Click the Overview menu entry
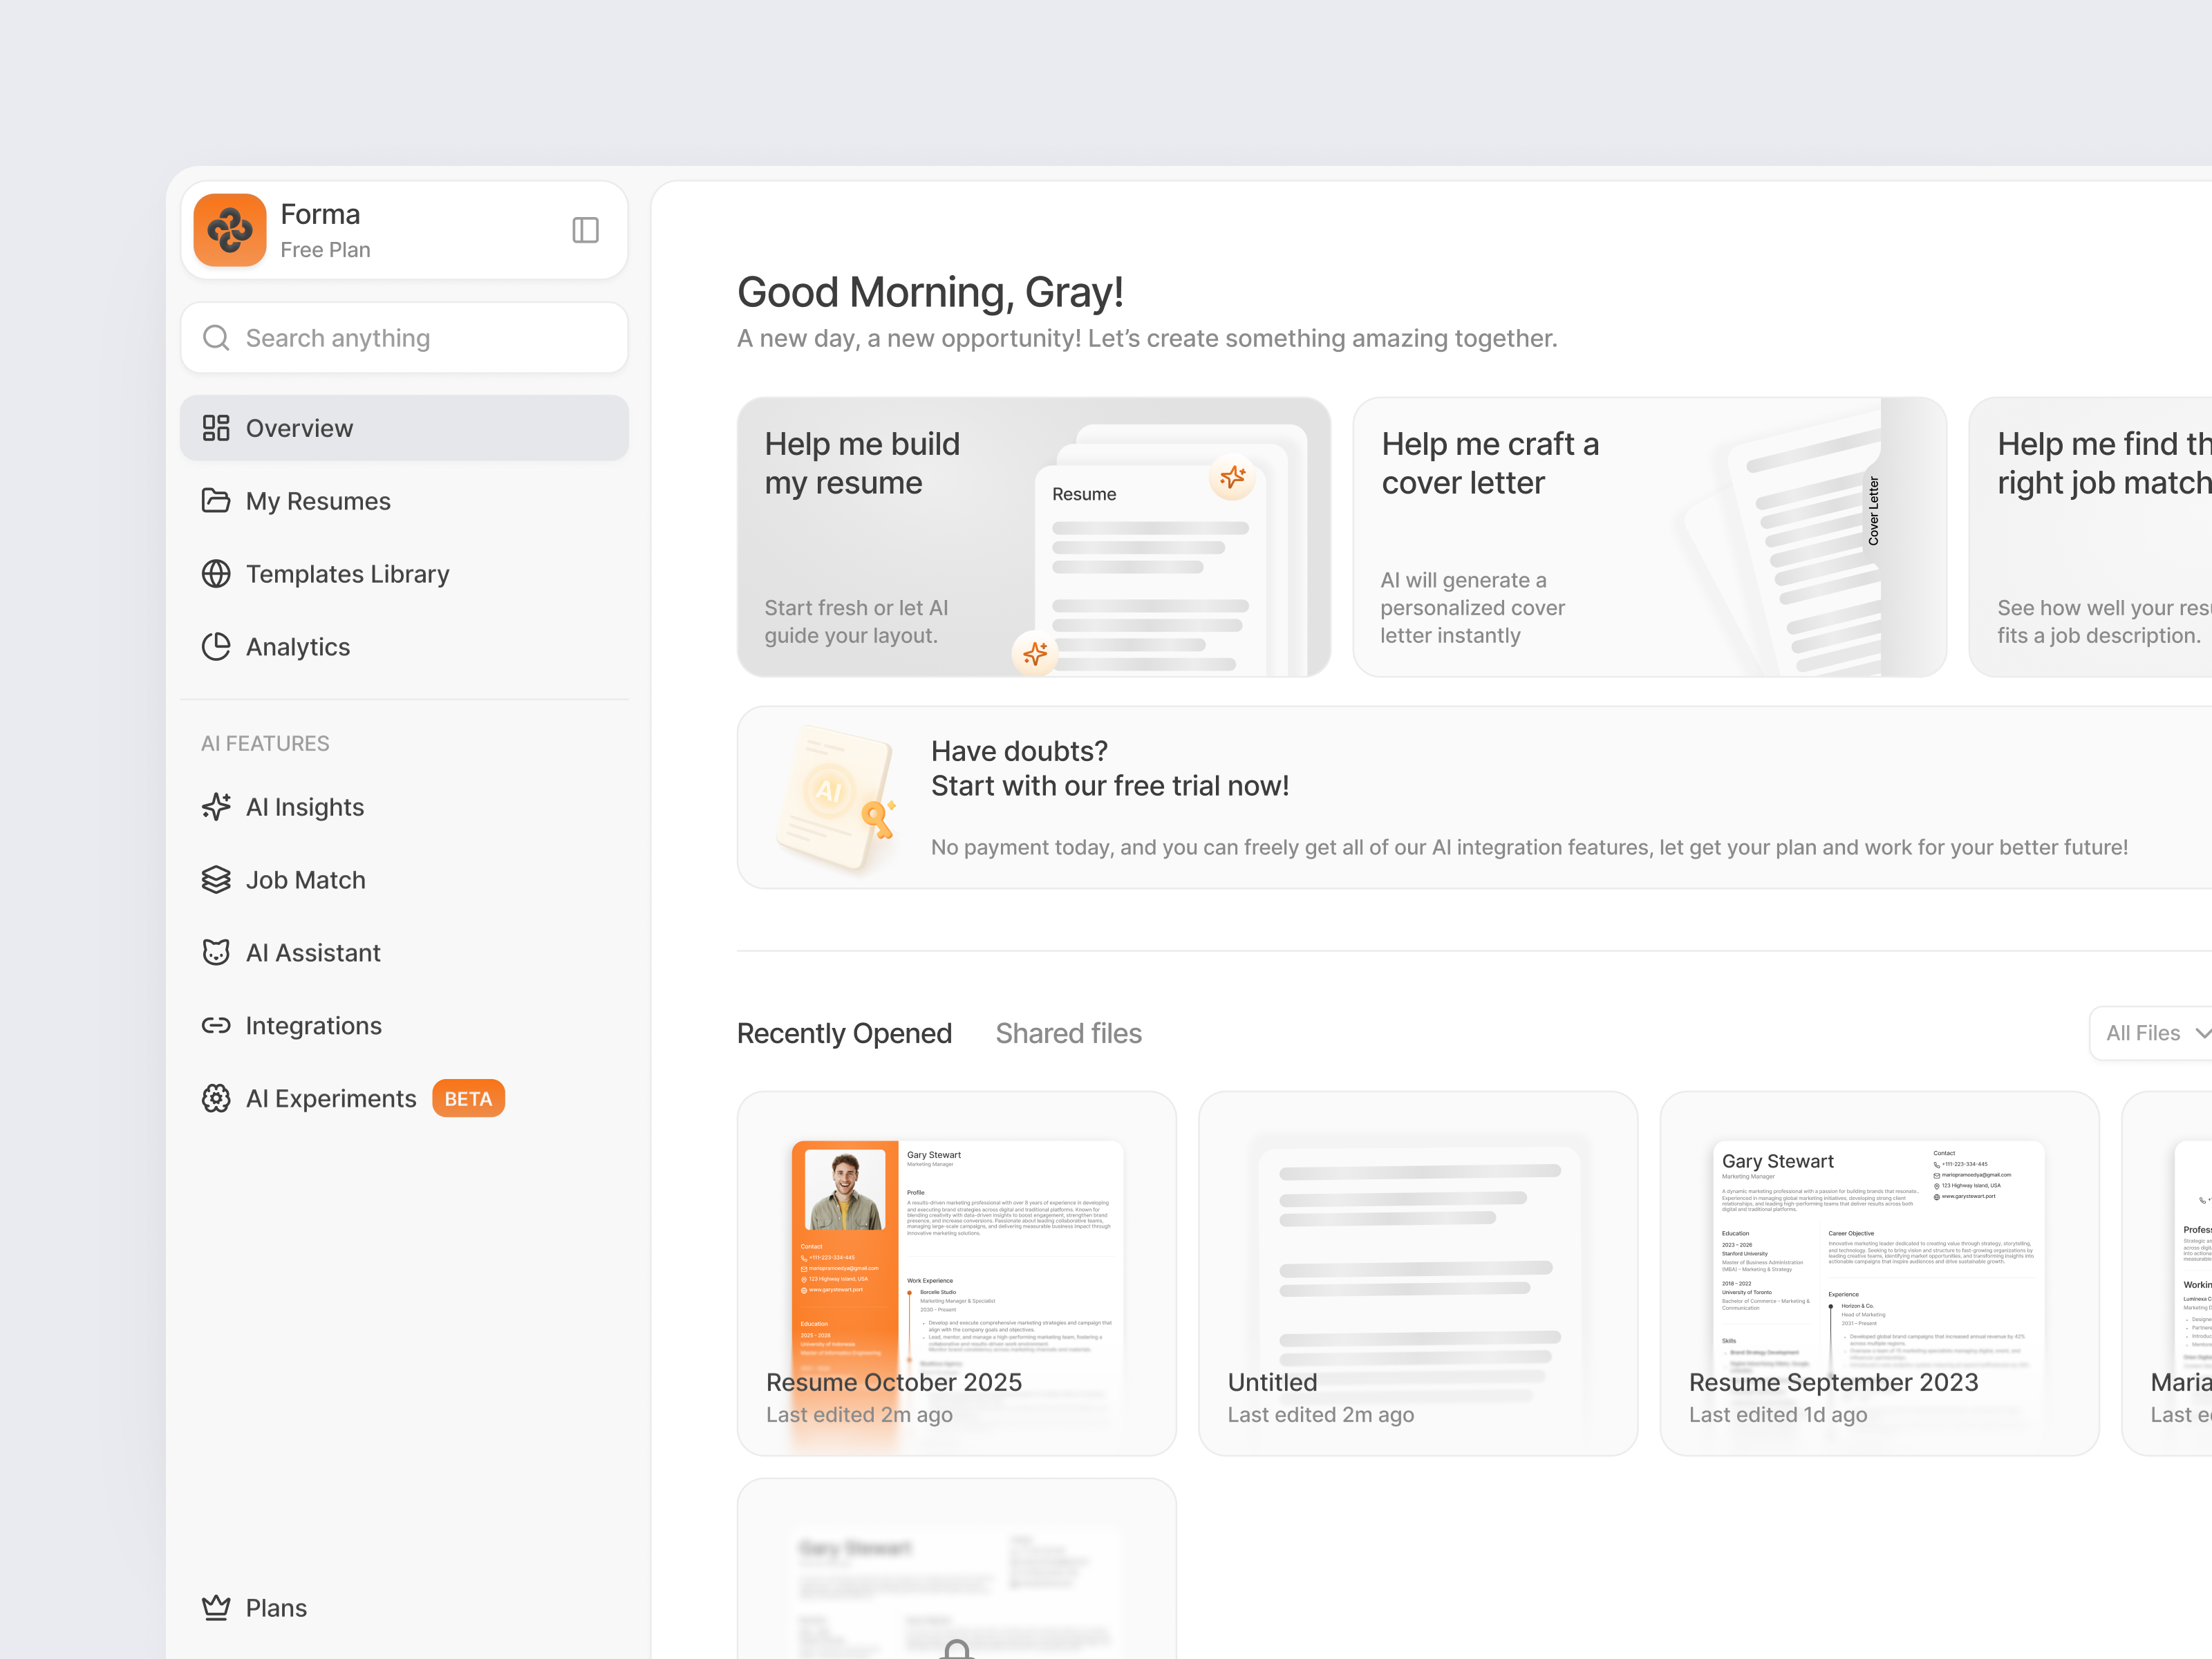The width and height of the screenshot is (2212, 1659). (x=299, y=427)
